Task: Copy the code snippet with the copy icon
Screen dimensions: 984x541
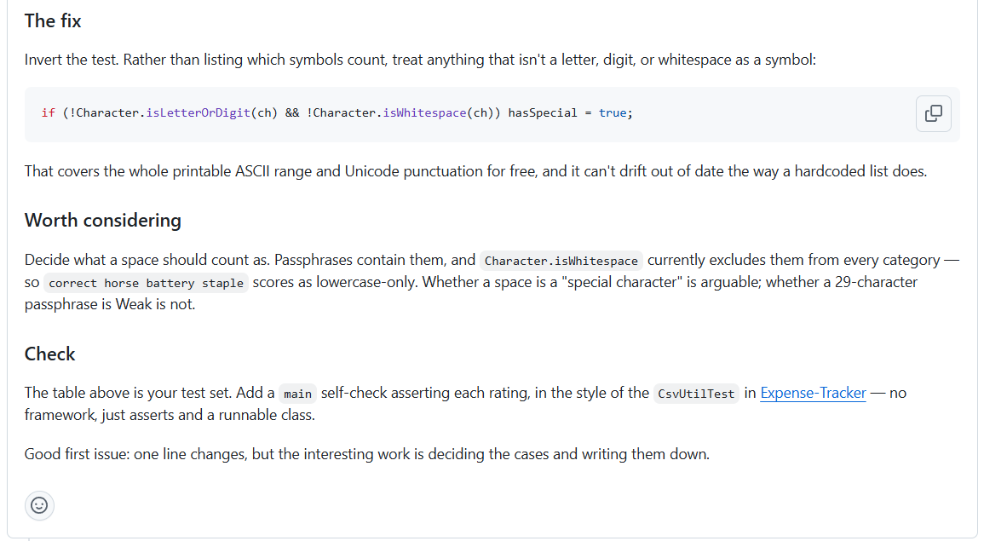Action: click(933, 113)
